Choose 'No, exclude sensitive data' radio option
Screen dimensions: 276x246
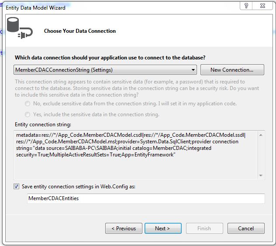tap(28, 104)
